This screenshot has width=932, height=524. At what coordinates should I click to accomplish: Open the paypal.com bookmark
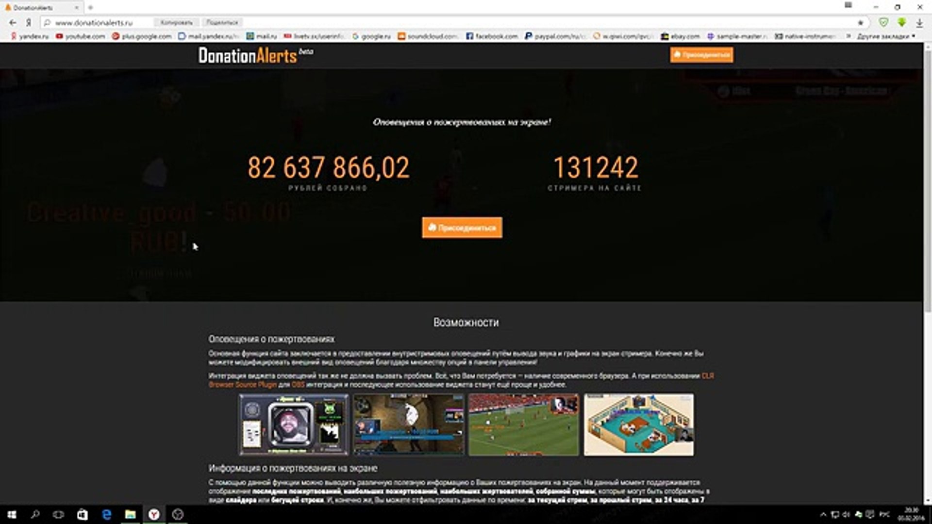tap(556, 36)
